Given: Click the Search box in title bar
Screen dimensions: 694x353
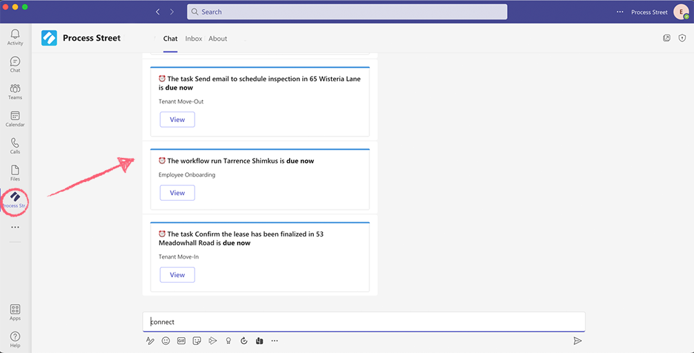Looking at the screenshot, I should [x=347, y=12].
